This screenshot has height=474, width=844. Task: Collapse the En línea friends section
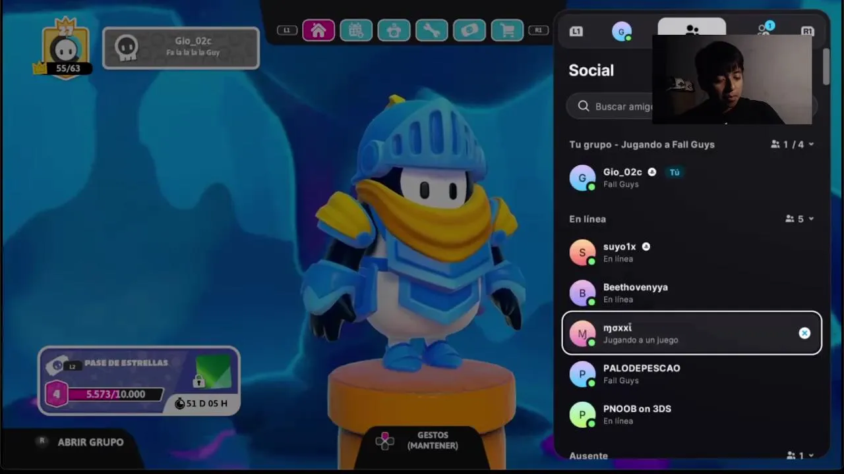pyautogui.click(x=811, y=219)
